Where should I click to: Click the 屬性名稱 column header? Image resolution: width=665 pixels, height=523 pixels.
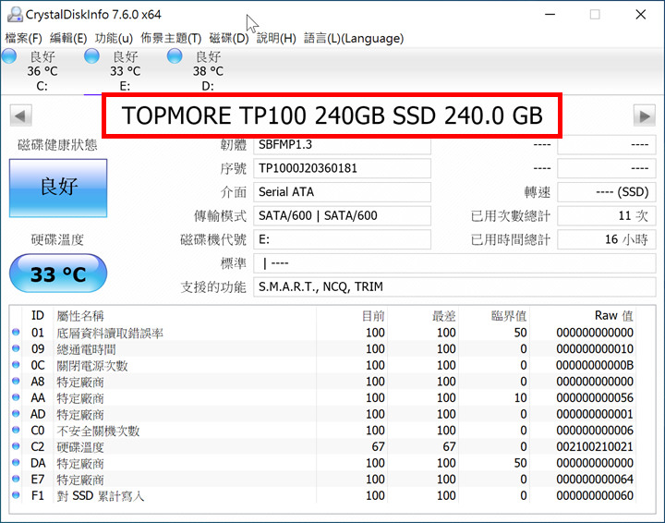tap(80, 316)
